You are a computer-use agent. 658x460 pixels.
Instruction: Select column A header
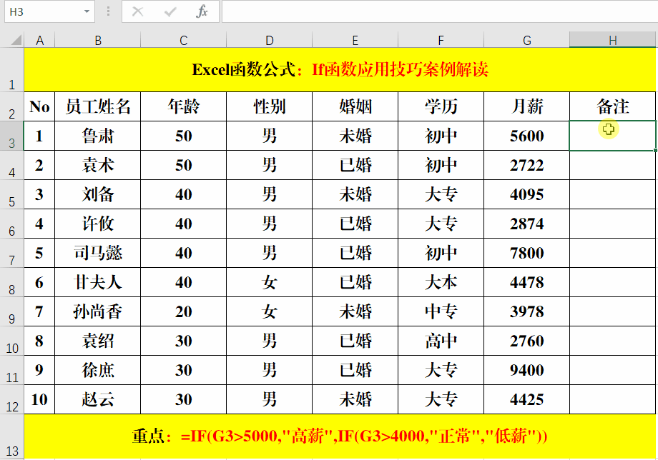tap(39, 40)
